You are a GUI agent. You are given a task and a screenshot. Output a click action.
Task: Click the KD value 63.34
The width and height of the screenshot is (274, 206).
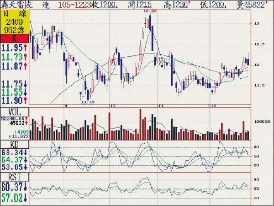[x=15, y=152]
